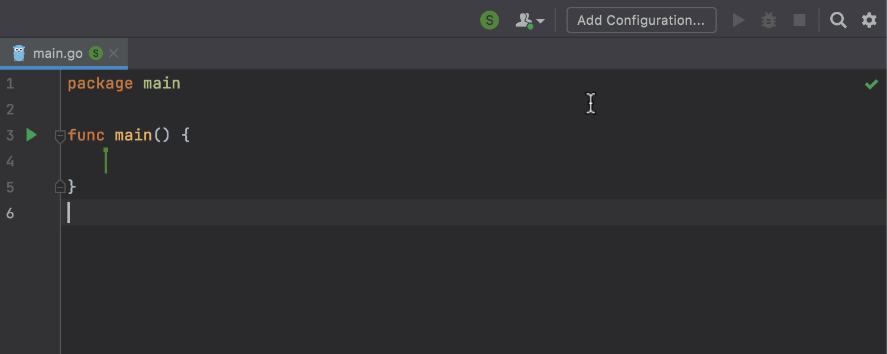
Task: Click the green inspection checkmark
Action: (871, 84)
